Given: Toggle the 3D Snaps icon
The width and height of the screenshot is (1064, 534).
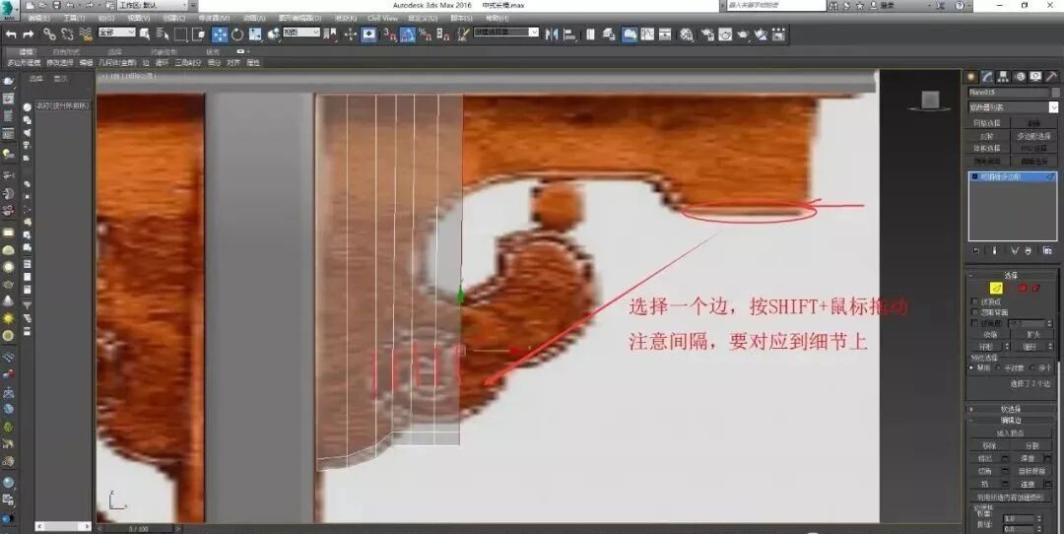Looking at the screenshot, I should point(389,33).
